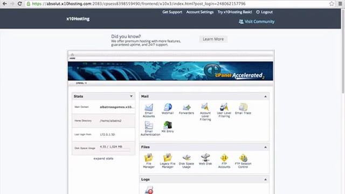
Task: Reload the page with refresh icon
Action: [x=19, y=4]
